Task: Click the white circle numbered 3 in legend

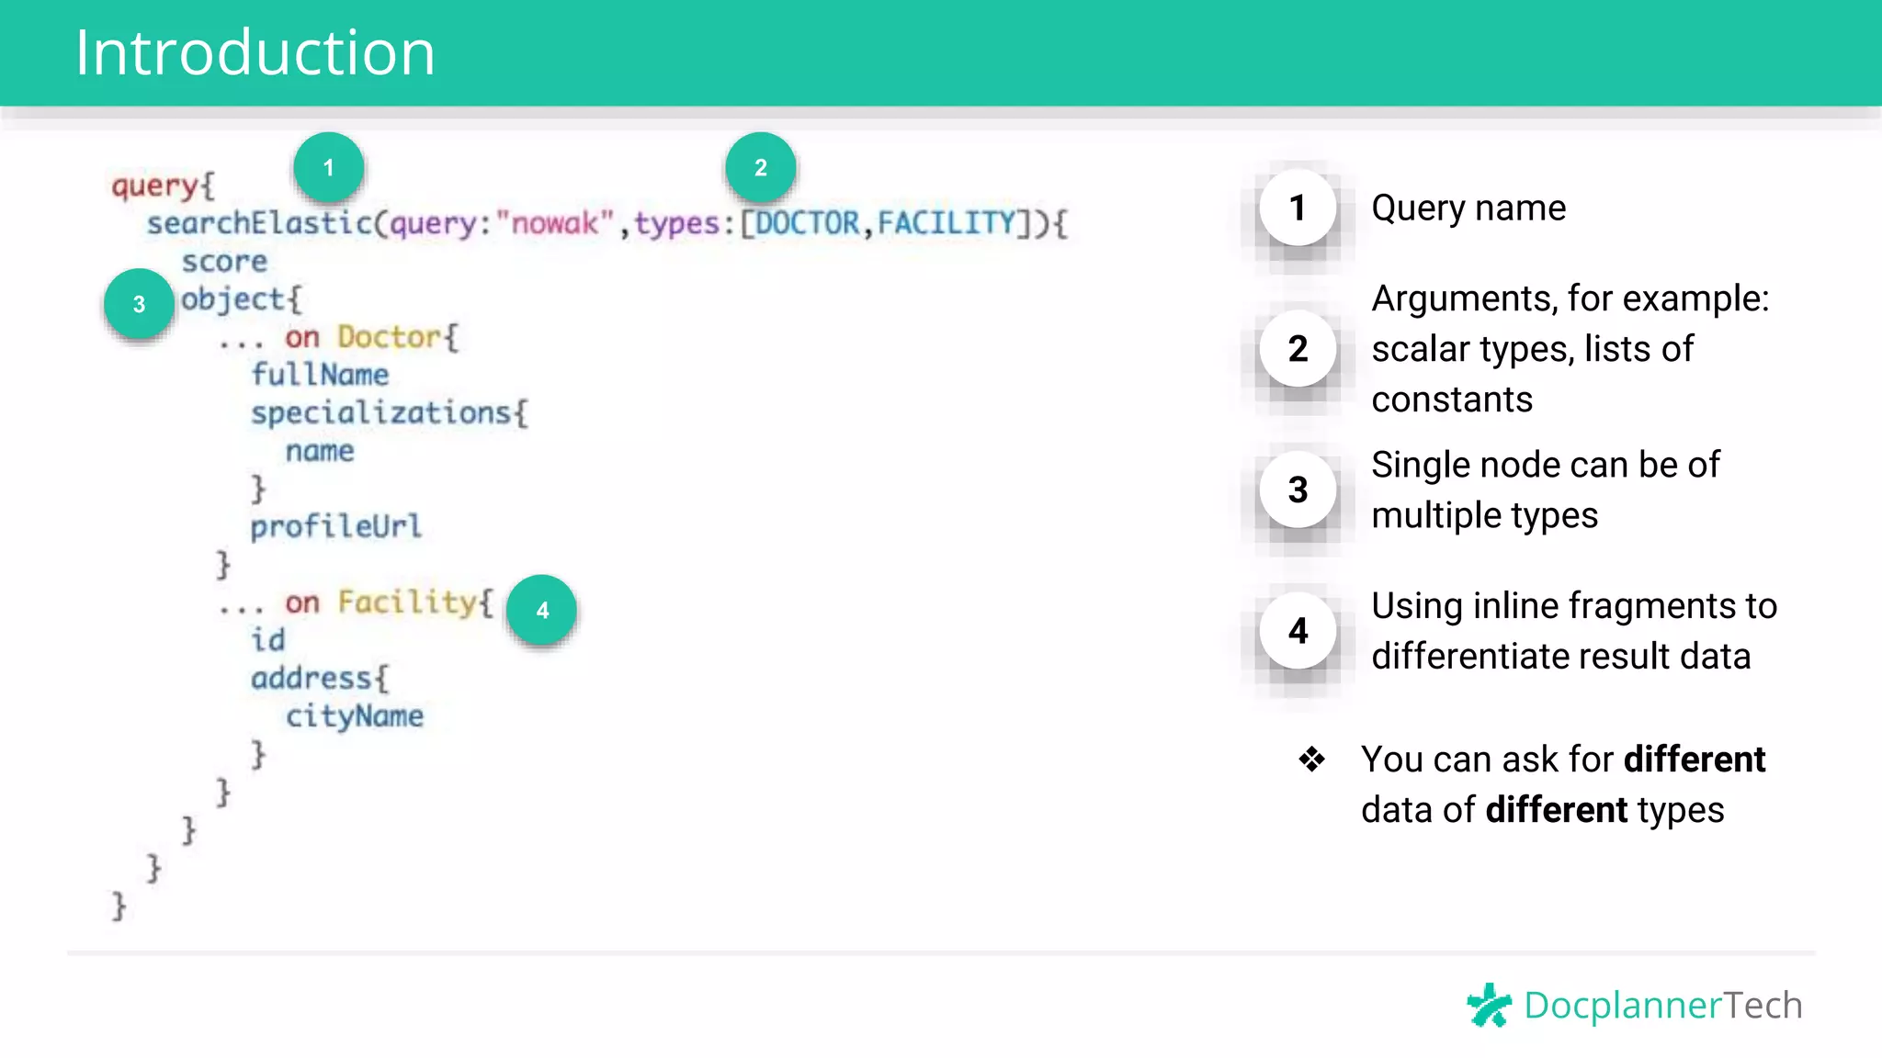Action: point(1298,490)
